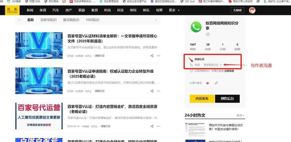Share the author to Weibo
Viewport: 291px width, 142px height.
pos(207,83)
